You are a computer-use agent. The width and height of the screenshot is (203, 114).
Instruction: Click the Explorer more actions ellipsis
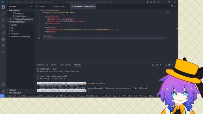pyautogui.click(x=31, y=6)
